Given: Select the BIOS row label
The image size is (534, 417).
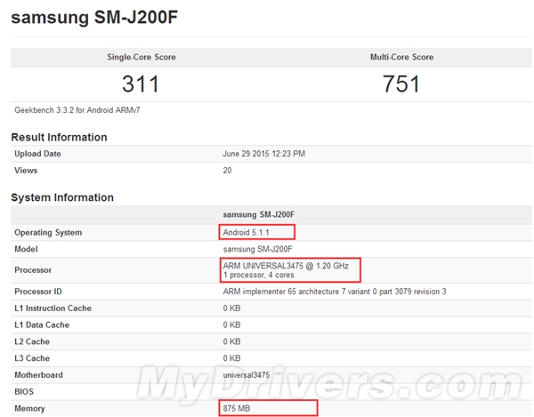Looking at the screenshot, I should 24,391.
